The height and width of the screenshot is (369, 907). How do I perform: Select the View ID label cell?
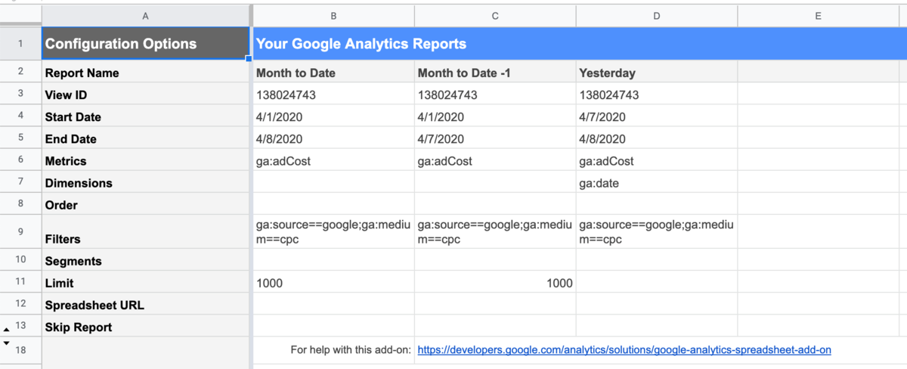pos(145,95)
